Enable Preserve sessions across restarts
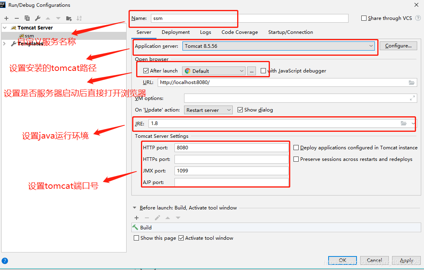This screenshot has height=270, width=424. click(x=296, y=159)
